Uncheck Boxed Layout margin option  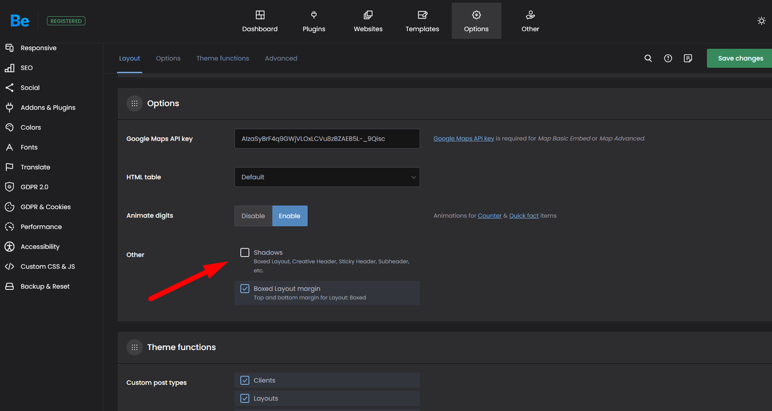point(245,289)
